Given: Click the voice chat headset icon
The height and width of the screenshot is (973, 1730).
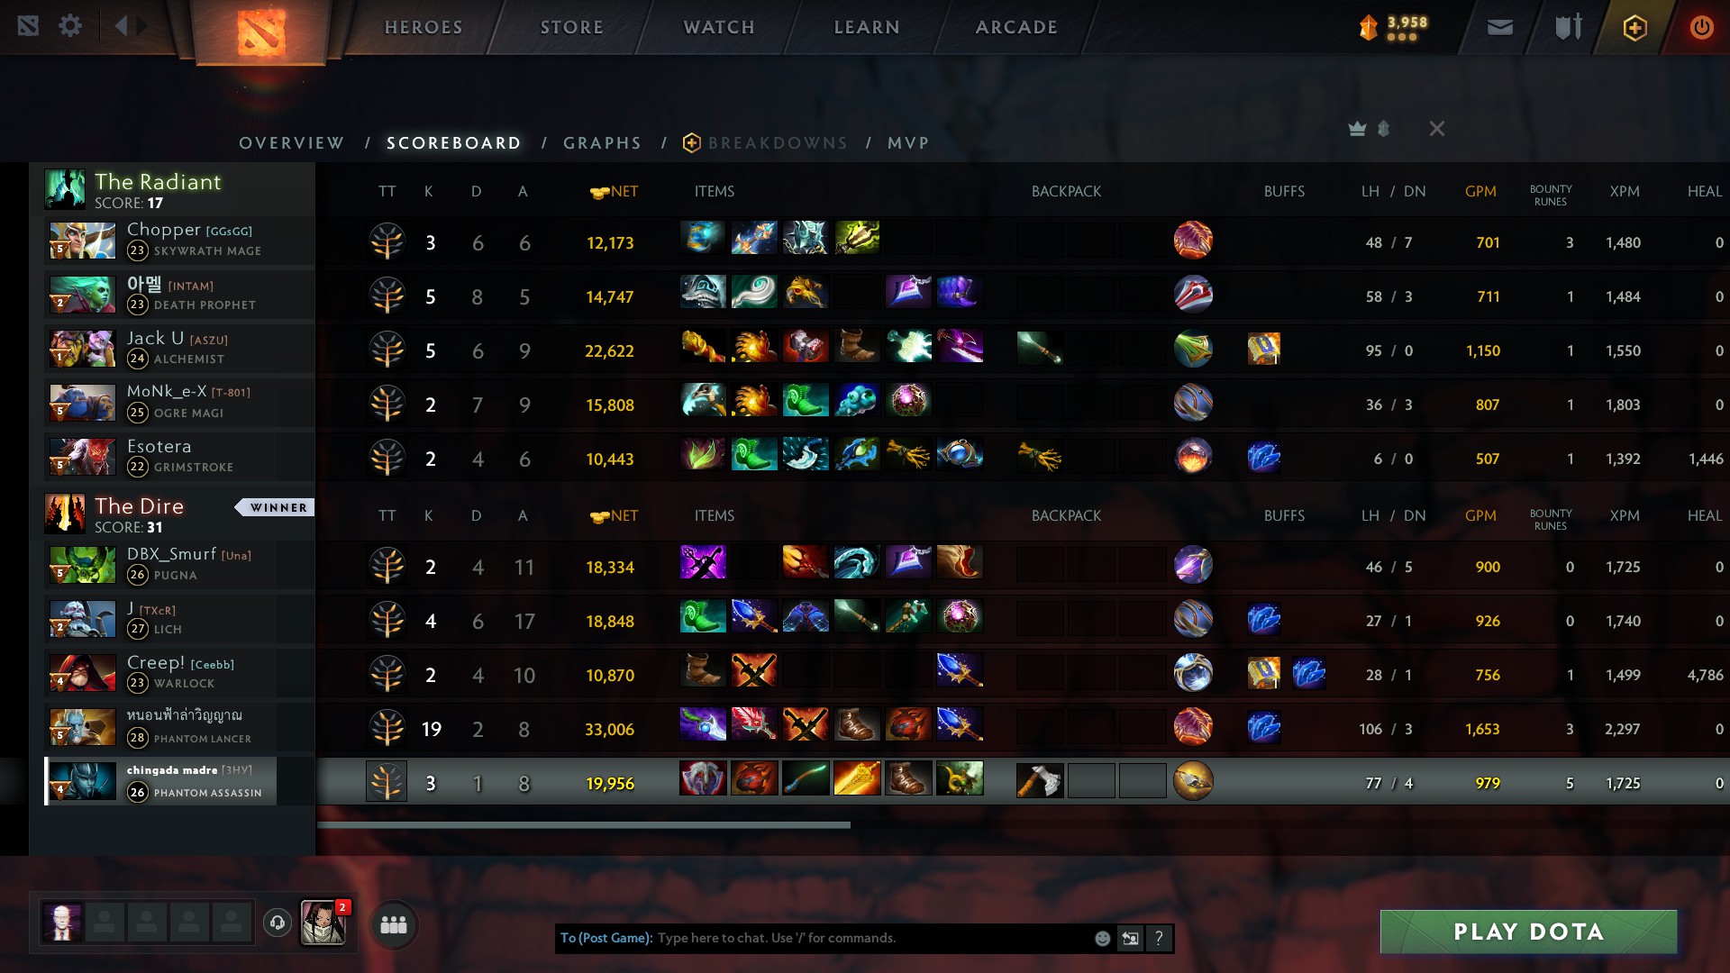Looking at the screenshot, I should coord(278,923).
